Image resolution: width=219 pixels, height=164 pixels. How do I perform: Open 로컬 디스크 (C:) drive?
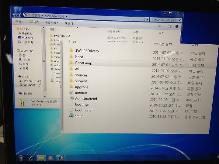point(30,81)
